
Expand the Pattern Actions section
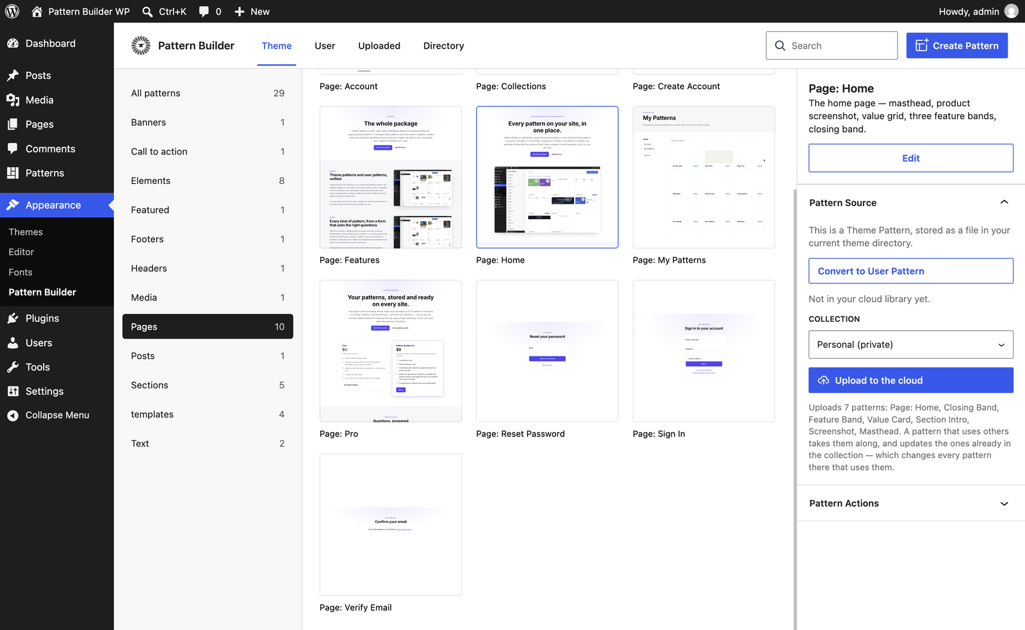pos(910,503)
